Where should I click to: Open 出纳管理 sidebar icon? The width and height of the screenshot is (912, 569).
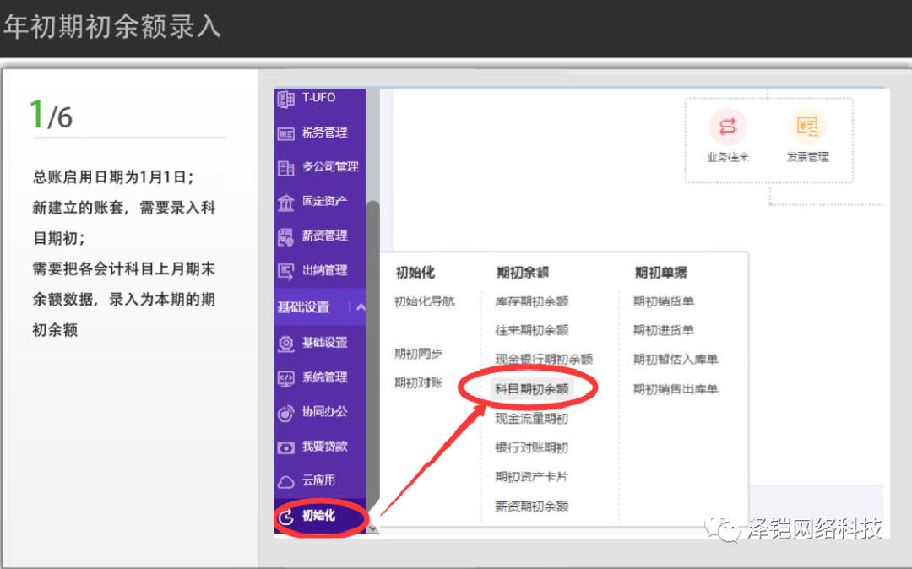point(285,271)
